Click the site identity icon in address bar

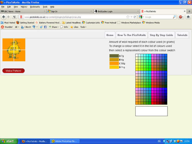click(x=21, y=17)
